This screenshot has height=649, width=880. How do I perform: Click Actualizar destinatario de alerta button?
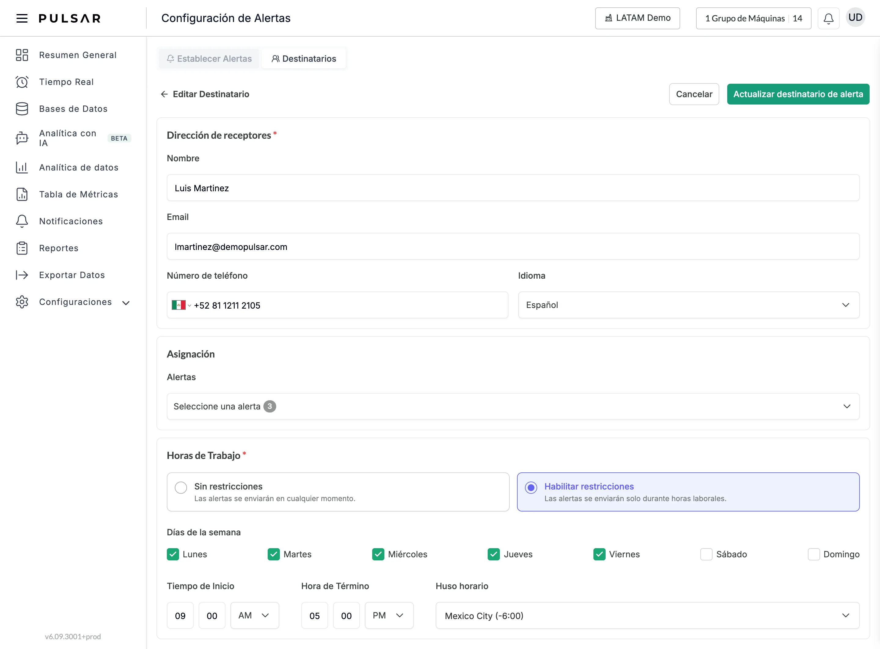[798, 94]
